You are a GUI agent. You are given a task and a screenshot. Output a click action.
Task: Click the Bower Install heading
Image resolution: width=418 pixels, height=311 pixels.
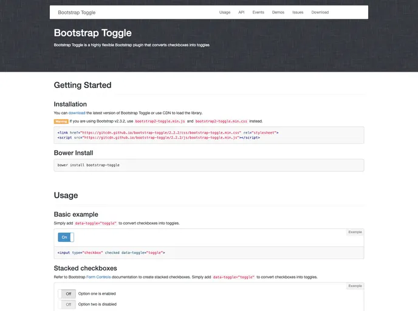click(74, 153)
